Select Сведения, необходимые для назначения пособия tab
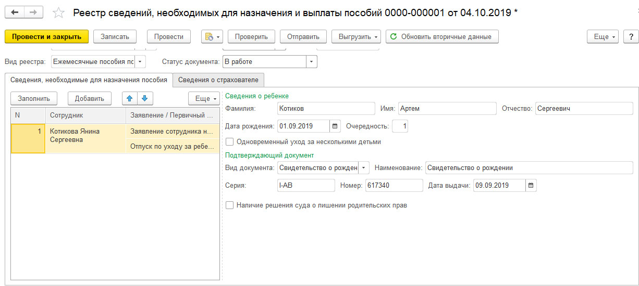639x286 pixels. 89,80
